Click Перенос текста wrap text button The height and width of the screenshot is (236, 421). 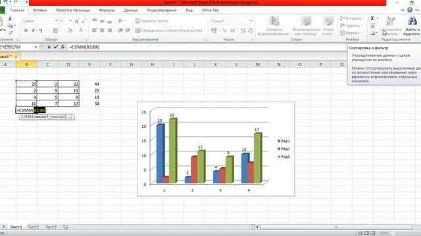[151, 21]
